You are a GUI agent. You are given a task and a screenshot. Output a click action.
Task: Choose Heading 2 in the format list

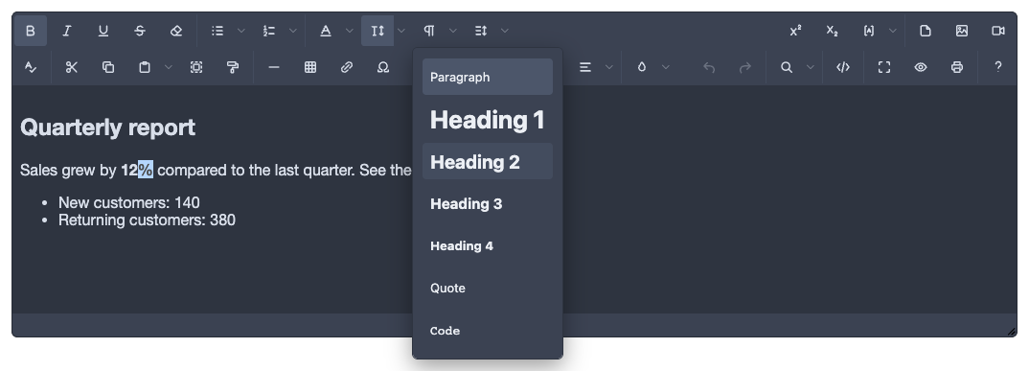click(488, 161)
